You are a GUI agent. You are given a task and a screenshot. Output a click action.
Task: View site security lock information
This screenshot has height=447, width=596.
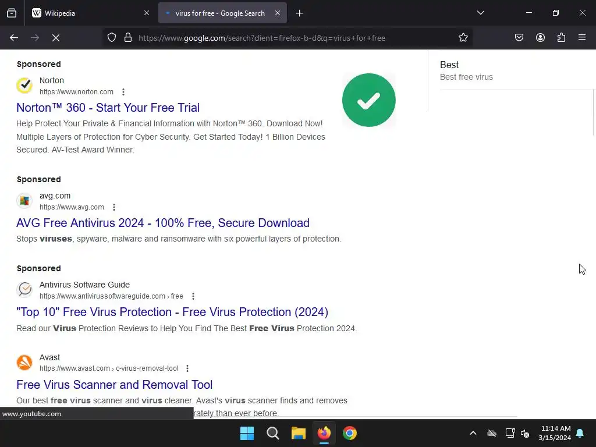click(128, 38)
